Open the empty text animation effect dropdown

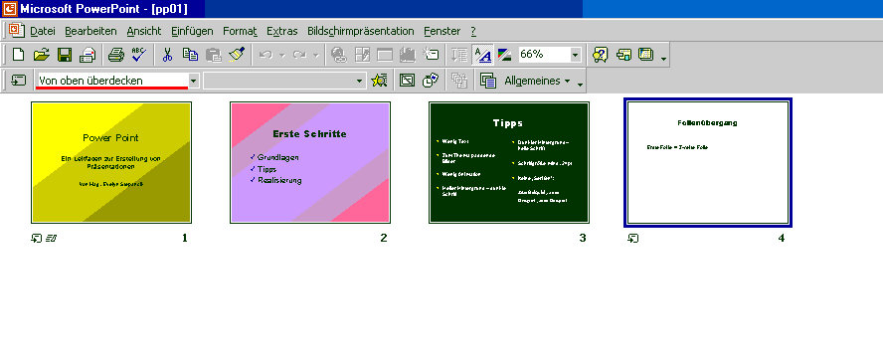pyautogui.click(x=360, y=82)
